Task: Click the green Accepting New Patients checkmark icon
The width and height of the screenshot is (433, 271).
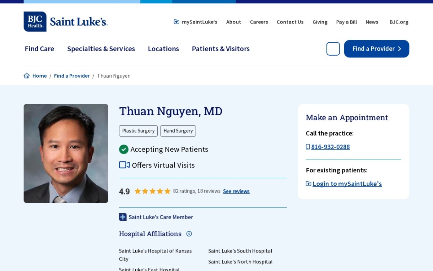Action: [124, 149]
